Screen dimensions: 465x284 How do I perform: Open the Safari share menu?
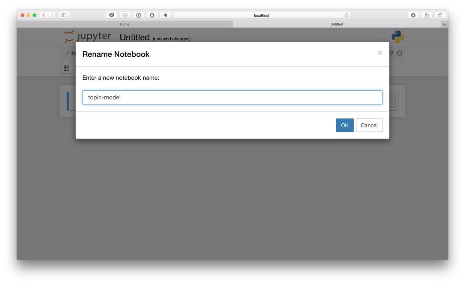[x=427, y=15]
